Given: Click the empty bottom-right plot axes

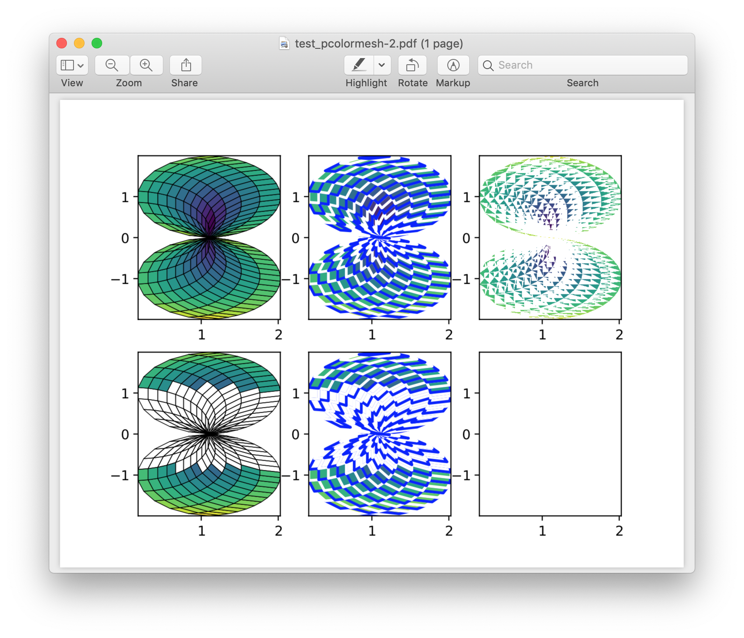Looking at the screenshot, I should pos(550,434).
